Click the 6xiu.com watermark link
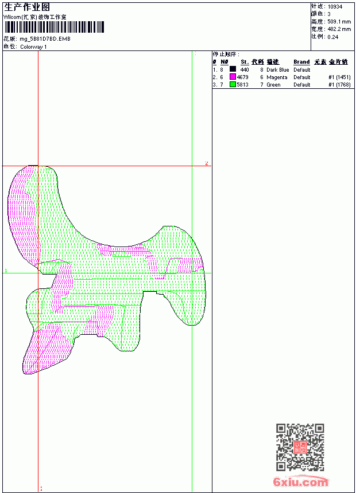The height and width of the screenshot is (493, 356). tap(301, 482)
